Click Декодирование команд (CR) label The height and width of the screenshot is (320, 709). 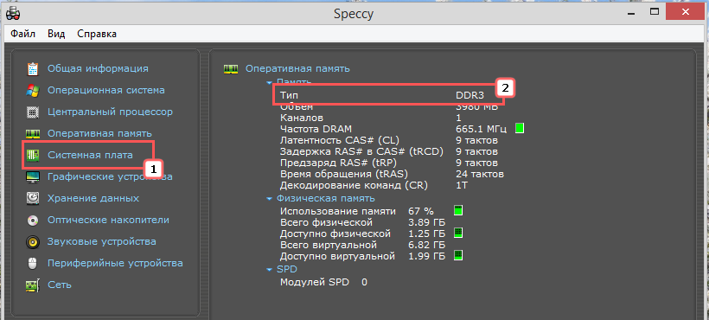pyautogui.click(x=354, y=185)
